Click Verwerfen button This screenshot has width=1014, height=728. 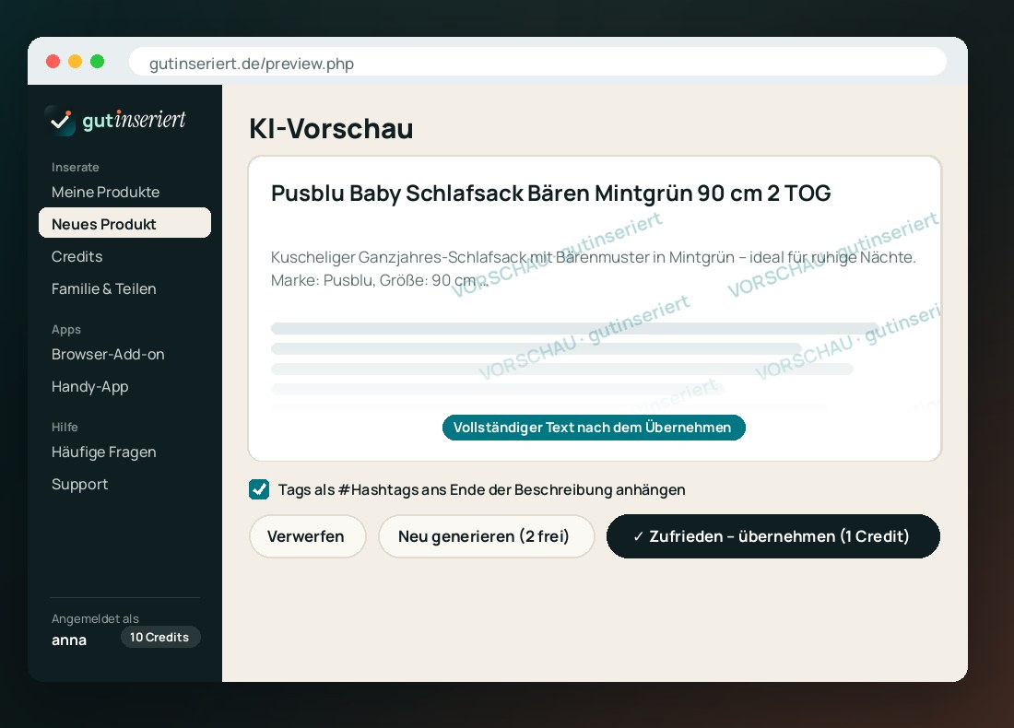coord(307,536)
